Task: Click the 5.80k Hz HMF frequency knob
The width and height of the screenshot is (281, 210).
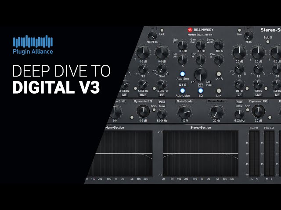Action: coord(143,84)
